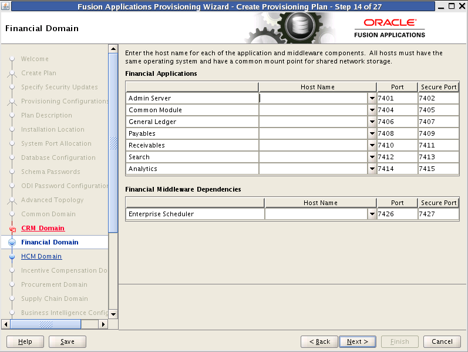Click the CRM Domain error icon
468x352 pixels.
point(12,229)
